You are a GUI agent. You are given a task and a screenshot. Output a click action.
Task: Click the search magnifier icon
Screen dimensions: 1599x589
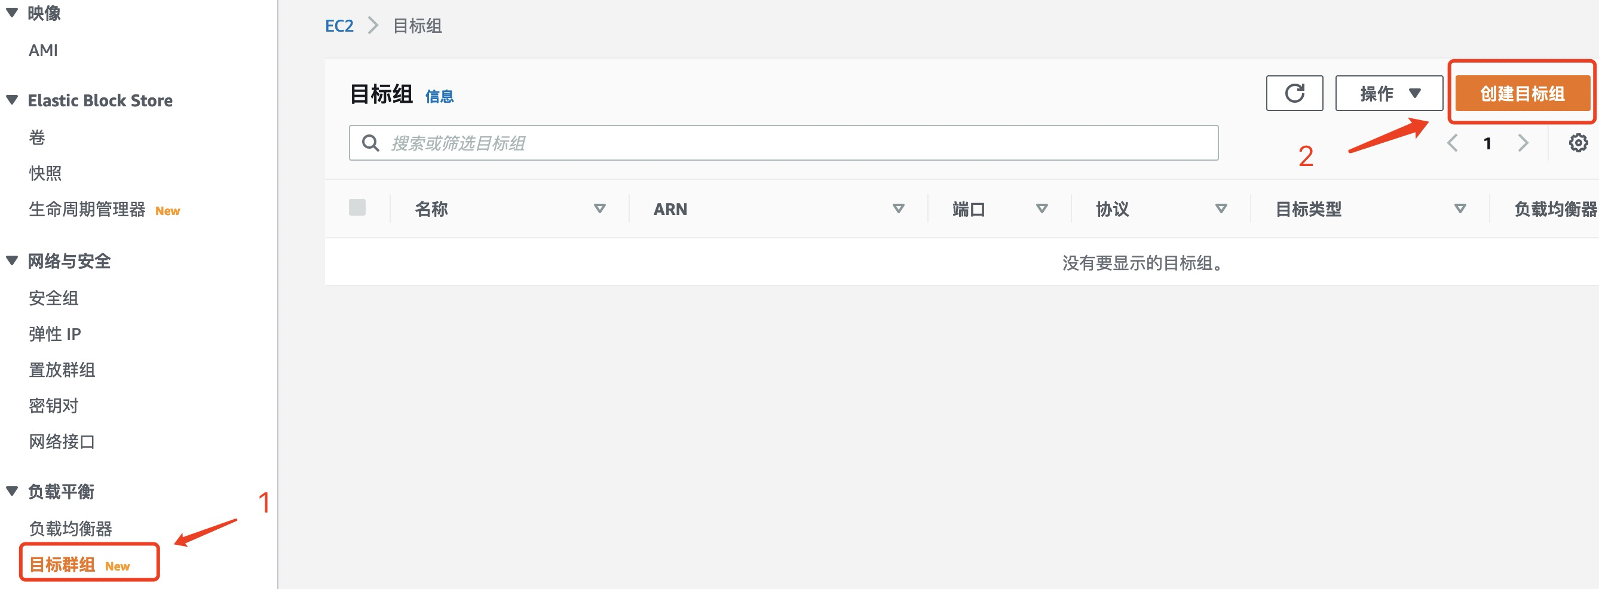click(370, 143)
